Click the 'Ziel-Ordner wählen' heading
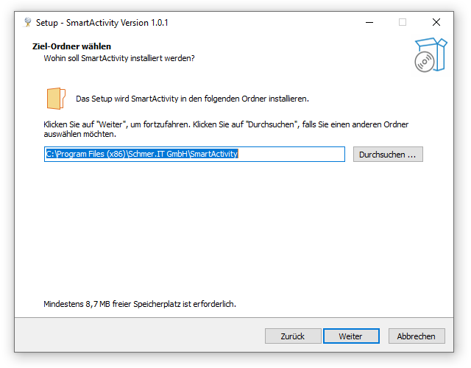This screenshot has width=471, height=368. tap(71, 46)
